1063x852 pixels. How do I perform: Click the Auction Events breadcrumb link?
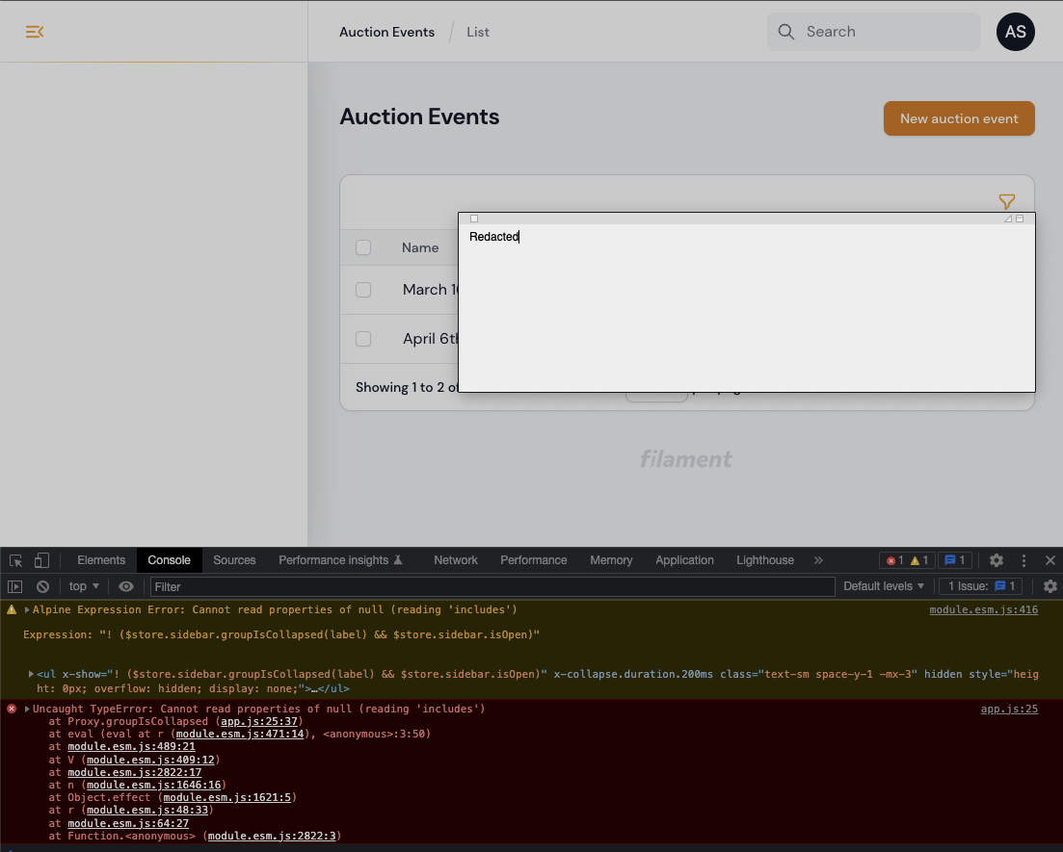(387, 32)
